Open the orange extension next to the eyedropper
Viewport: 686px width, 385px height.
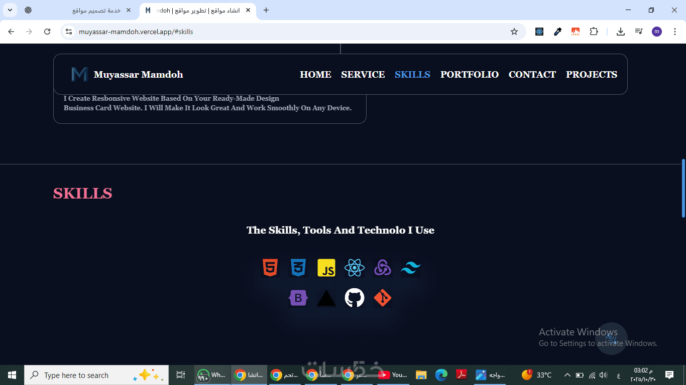[x=576, y=32]
